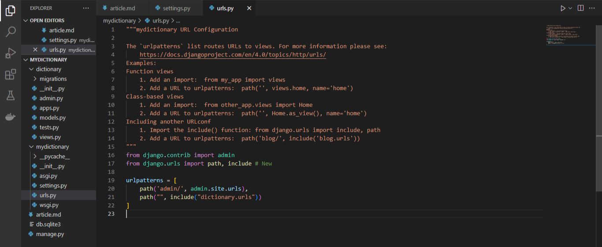602x247 pixels.
Task: Click the Explorer panel title
Action: click(41, 8)
